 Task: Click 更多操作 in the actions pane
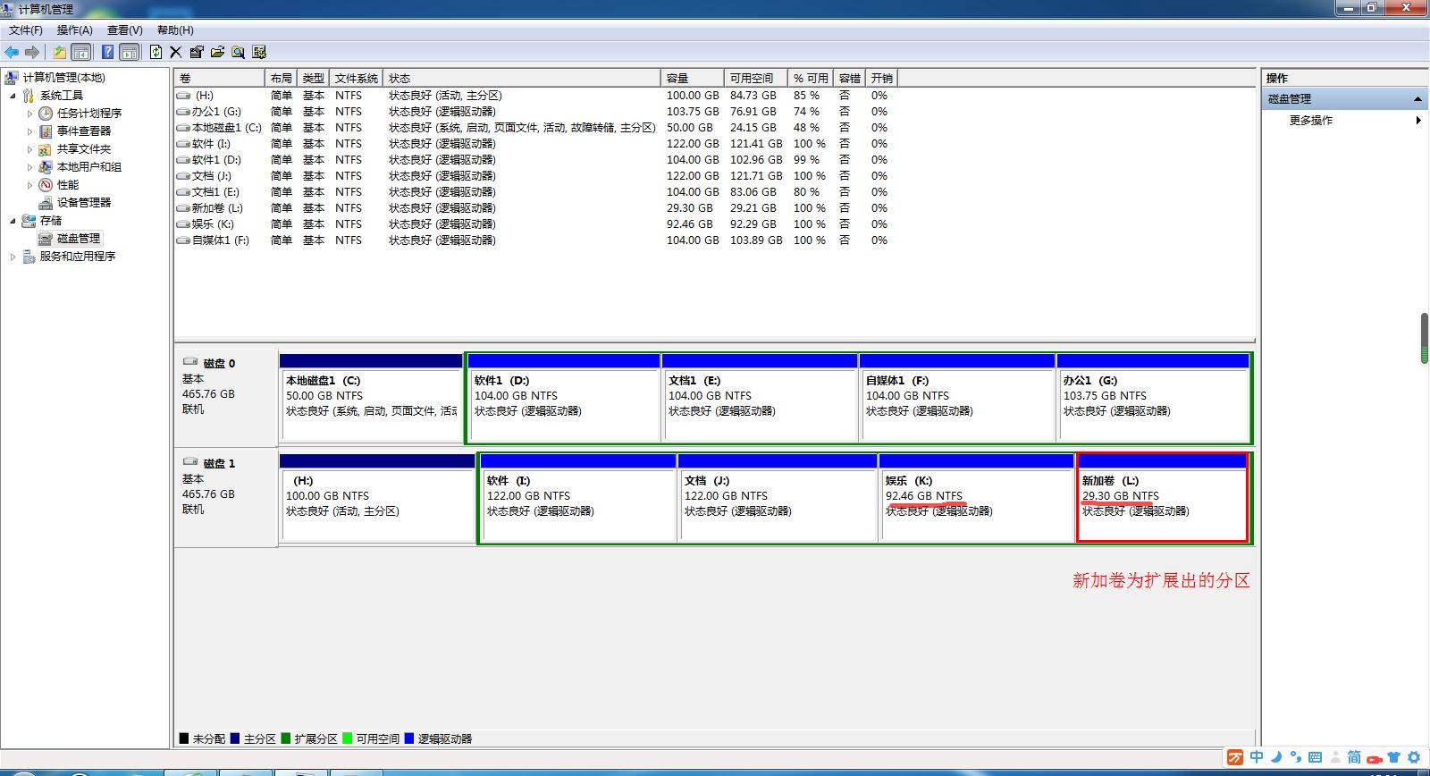coord(1310,120)
